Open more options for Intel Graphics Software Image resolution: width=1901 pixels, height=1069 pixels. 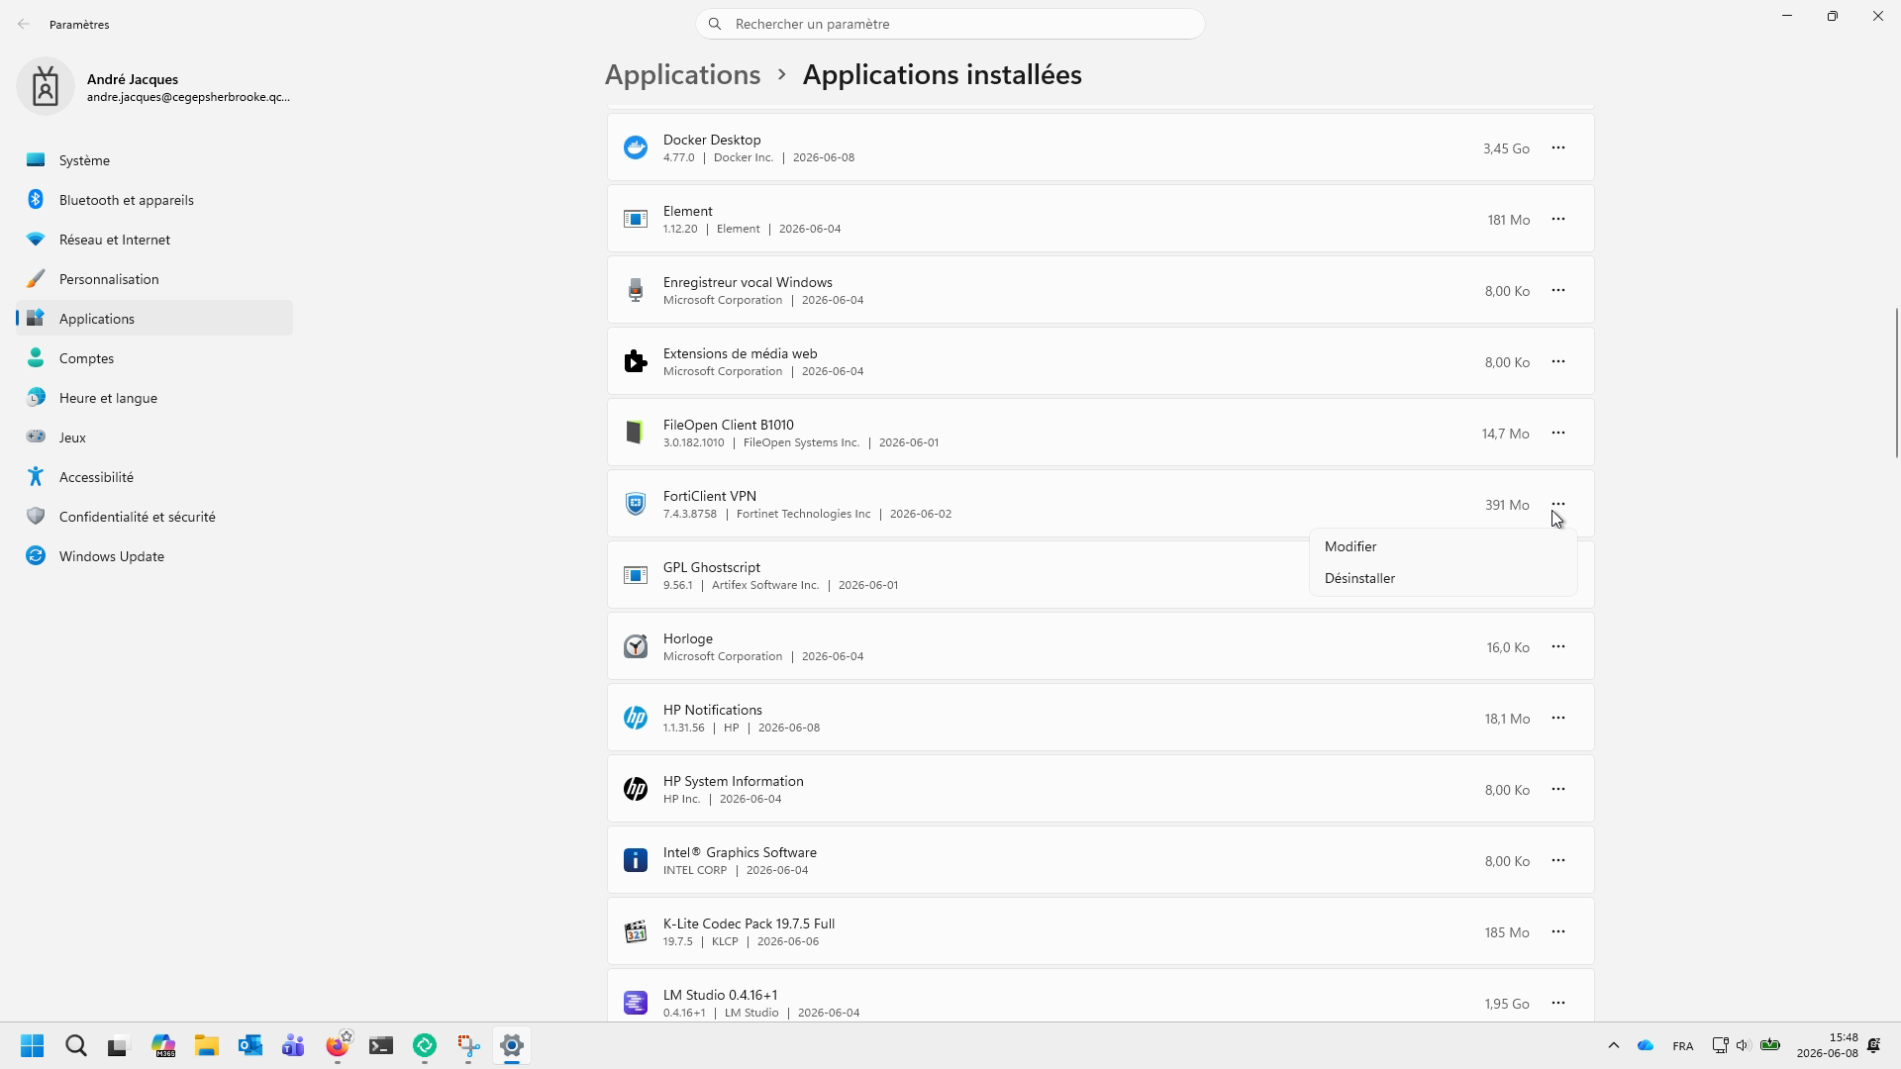tap(1558, 860)
